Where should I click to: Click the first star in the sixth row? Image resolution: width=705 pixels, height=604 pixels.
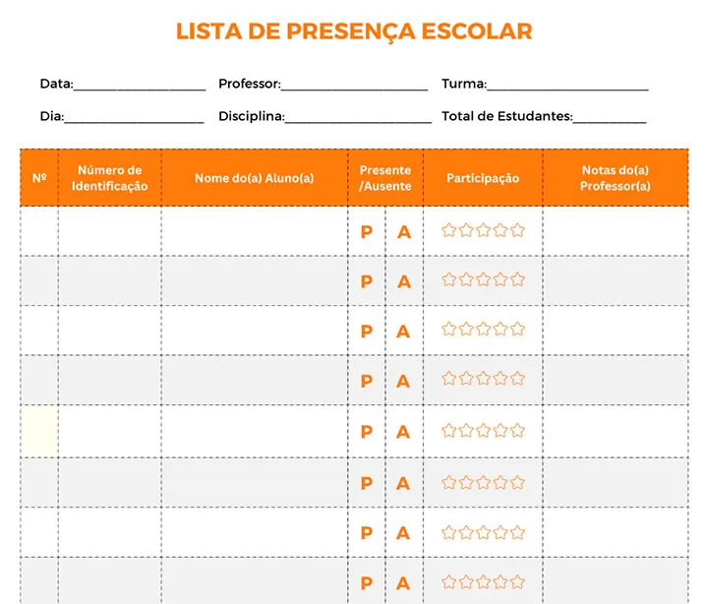448,483
